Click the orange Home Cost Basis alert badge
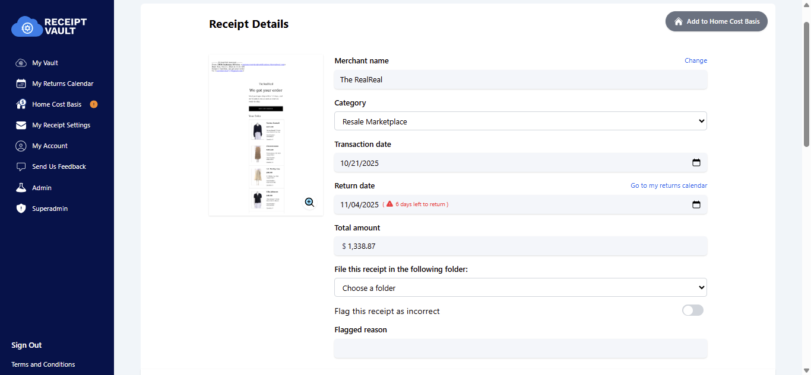 pyautogui.click(x=94, y=104)
